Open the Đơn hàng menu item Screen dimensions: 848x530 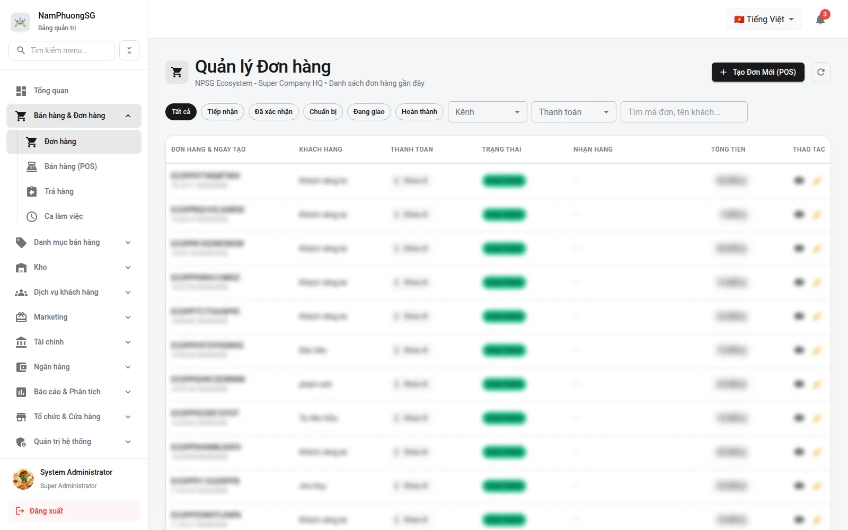coord(74,142)
